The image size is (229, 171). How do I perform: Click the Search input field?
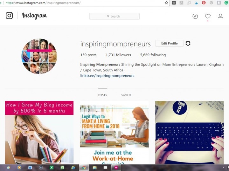pos(114,16)
